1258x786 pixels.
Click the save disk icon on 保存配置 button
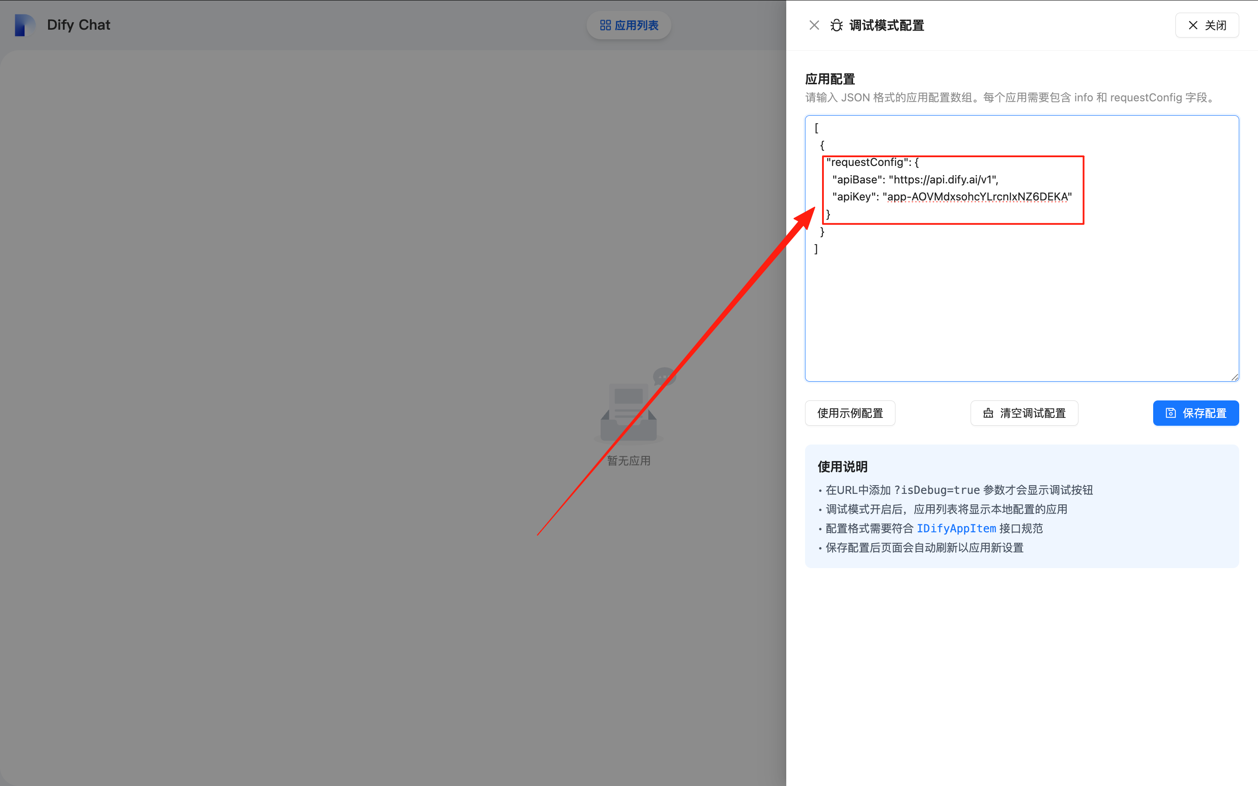tap(1170, 413)
